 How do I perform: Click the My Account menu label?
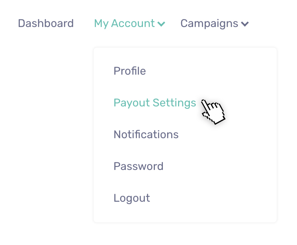pos(124,23)
